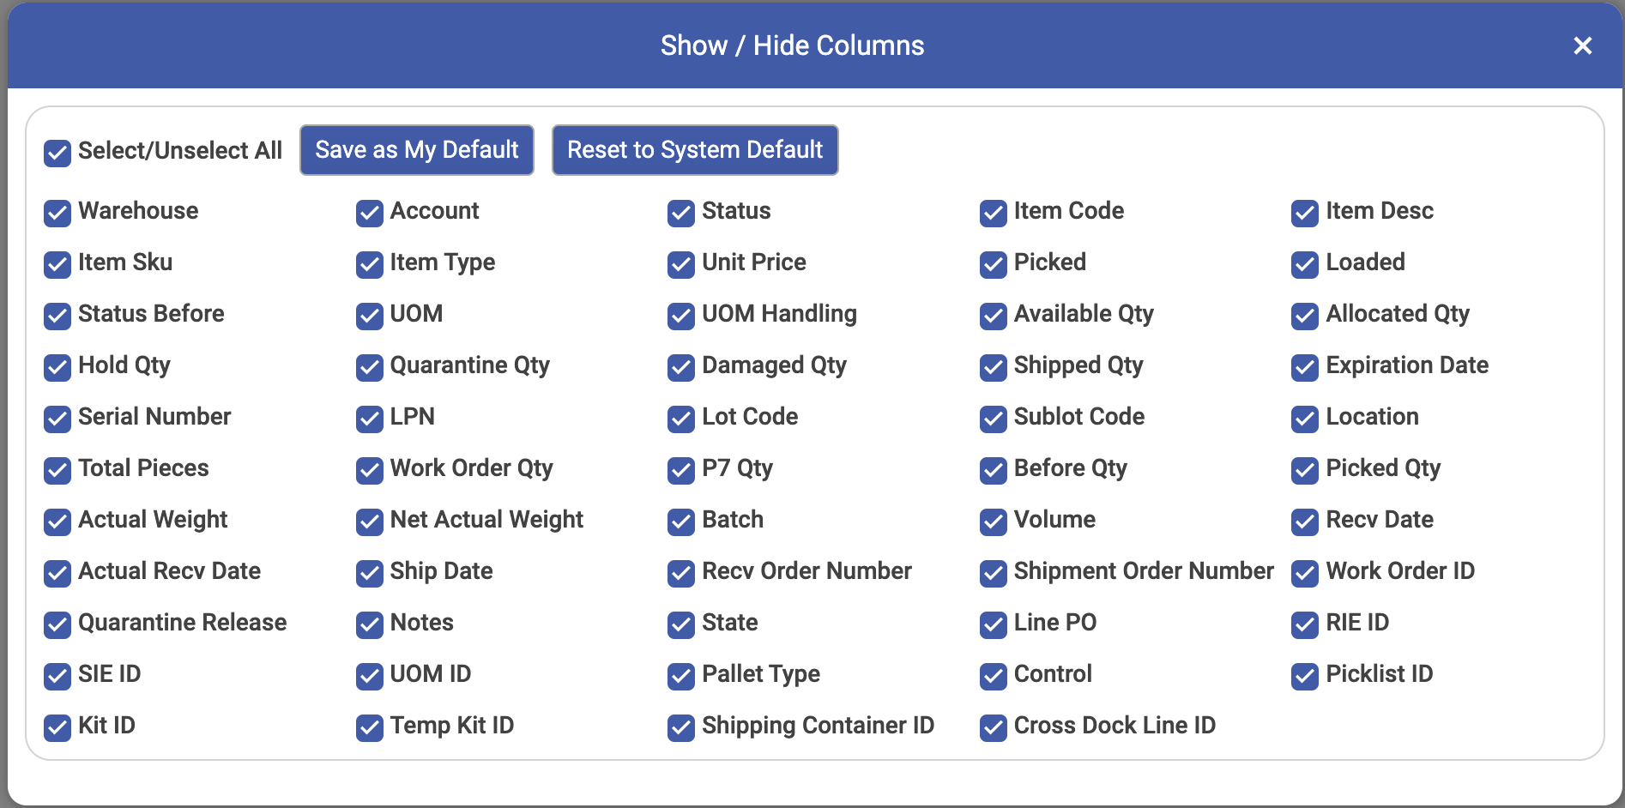
Task: Uncheck the Quarantine Release column
Action: (x=57, y=625)
